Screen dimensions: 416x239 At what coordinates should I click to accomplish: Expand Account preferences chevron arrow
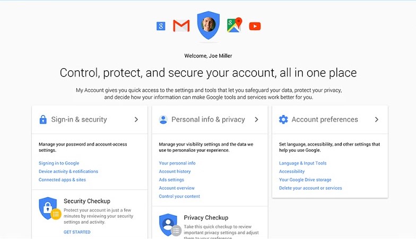(x=377, y=119)
